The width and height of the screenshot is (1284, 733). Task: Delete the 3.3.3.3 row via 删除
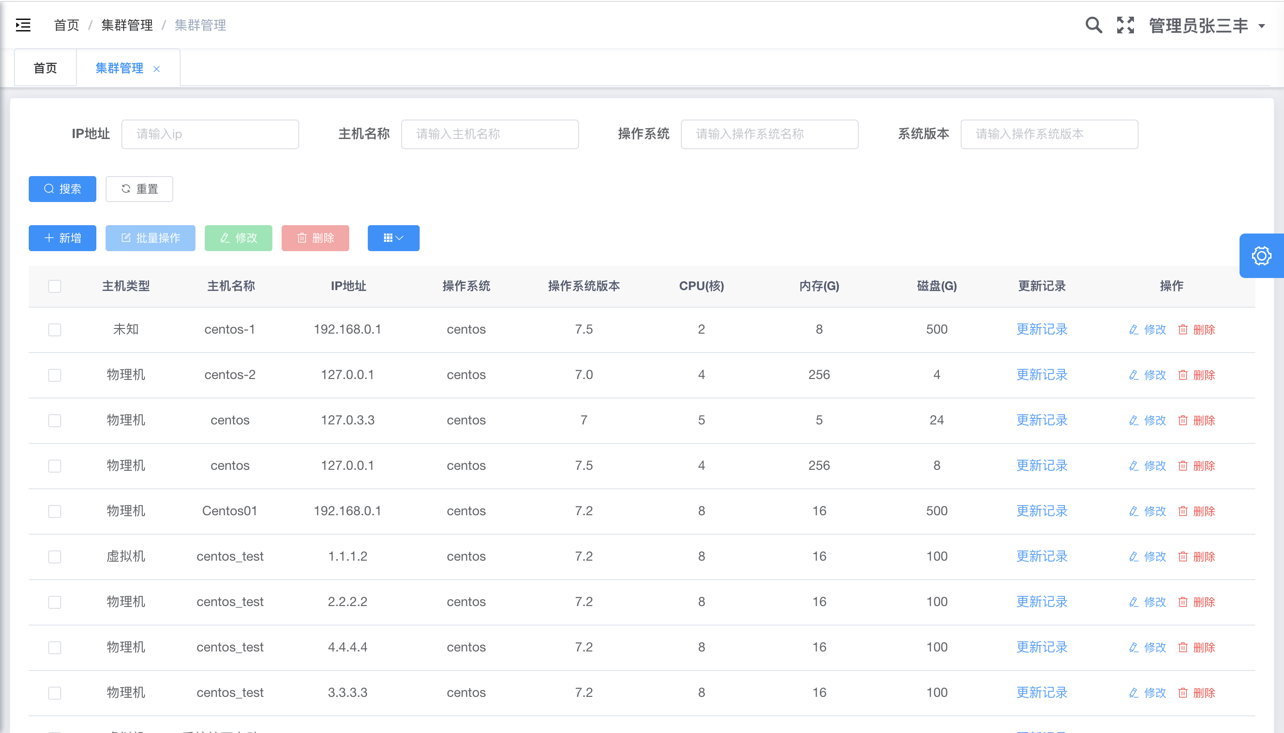click(1196, 693)
